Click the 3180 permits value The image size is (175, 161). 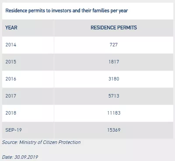(x=114, y=79)
